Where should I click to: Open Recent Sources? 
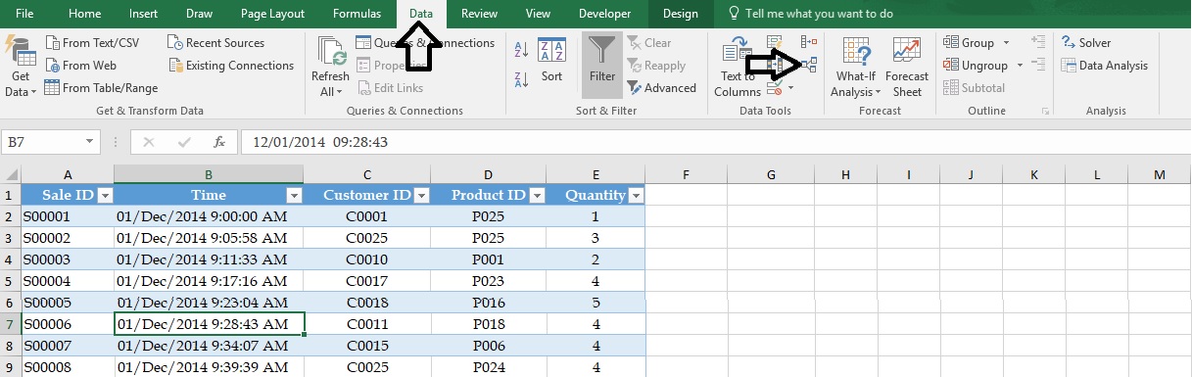215,43
